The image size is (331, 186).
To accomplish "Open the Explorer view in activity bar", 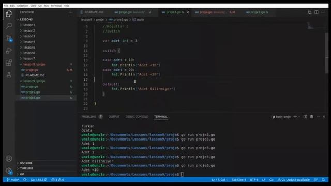I will [9, 14].
